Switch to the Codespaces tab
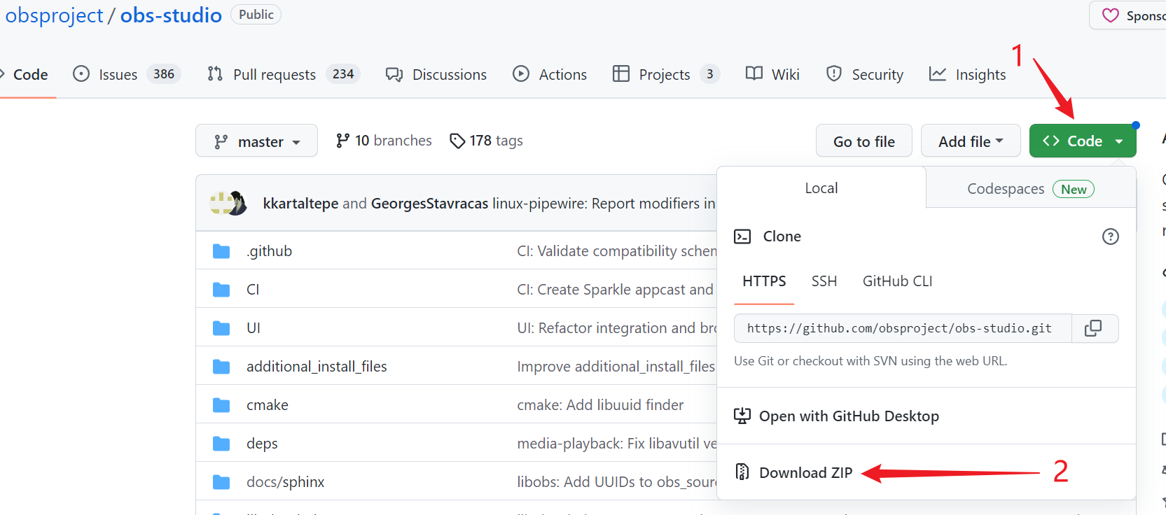 (1031, 188)
